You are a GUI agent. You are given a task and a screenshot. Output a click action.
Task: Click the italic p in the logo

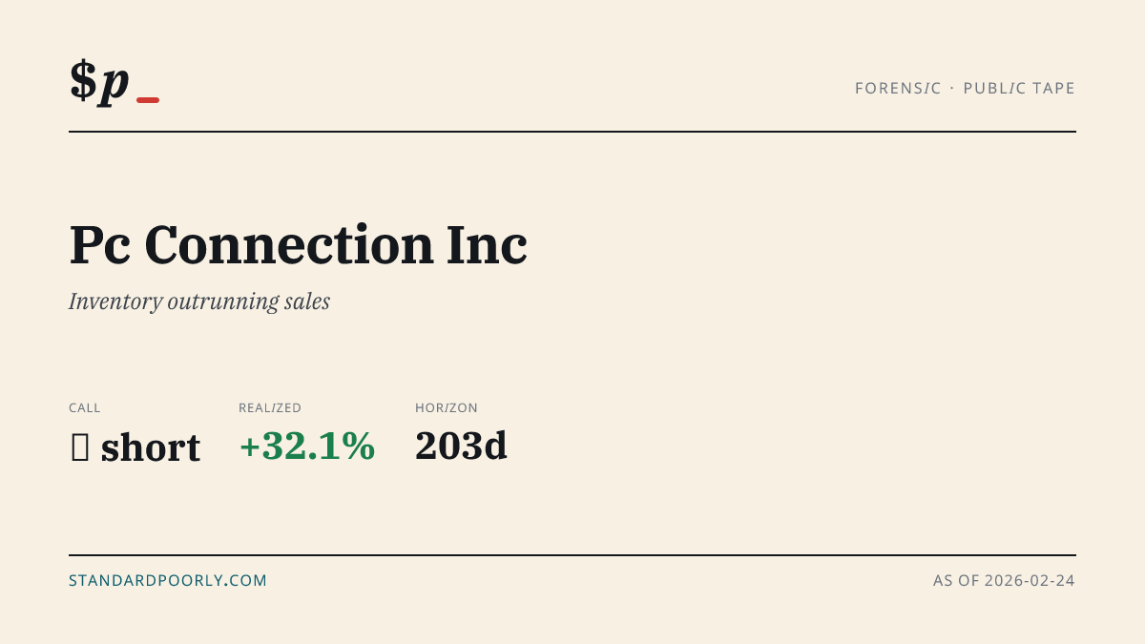pos(114,84)
